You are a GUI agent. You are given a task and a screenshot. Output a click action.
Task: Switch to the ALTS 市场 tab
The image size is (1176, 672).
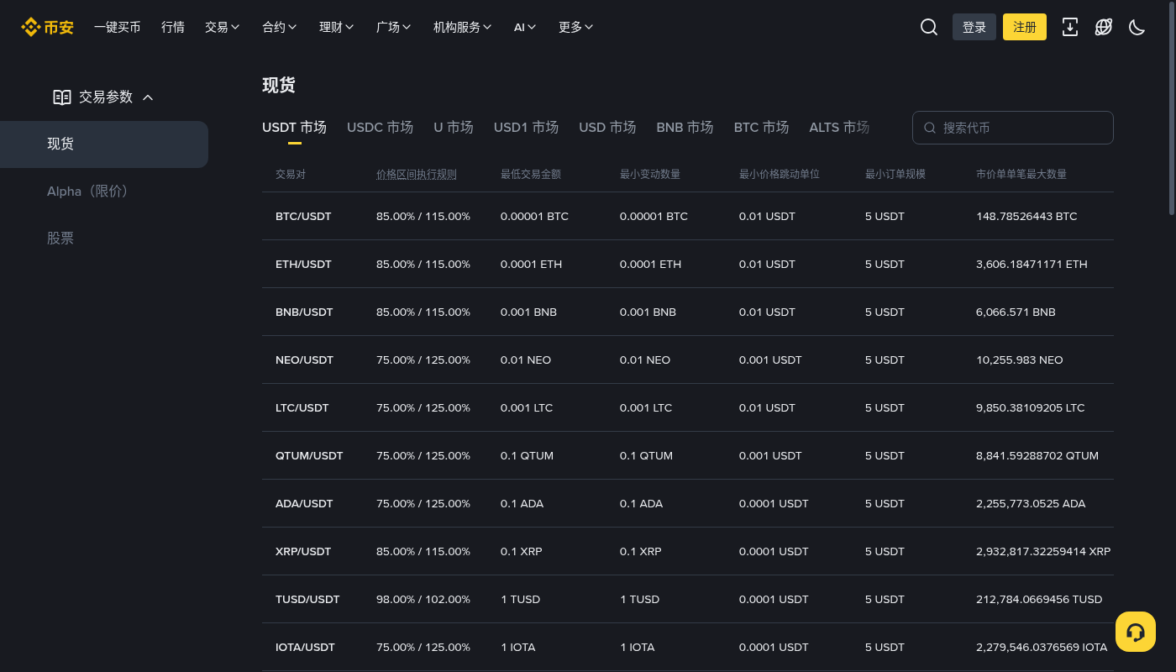tap(839, 128)
